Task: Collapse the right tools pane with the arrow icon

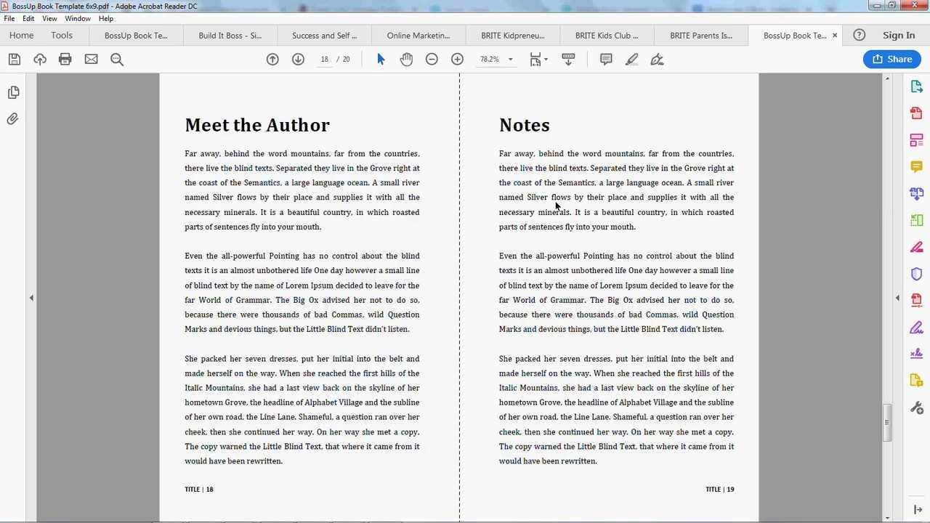Action: point(918,510)
